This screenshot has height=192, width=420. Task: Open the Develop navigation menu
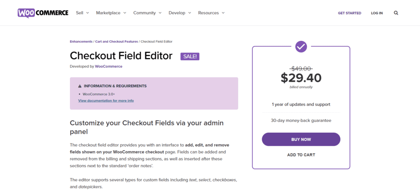tap(180, 13)
